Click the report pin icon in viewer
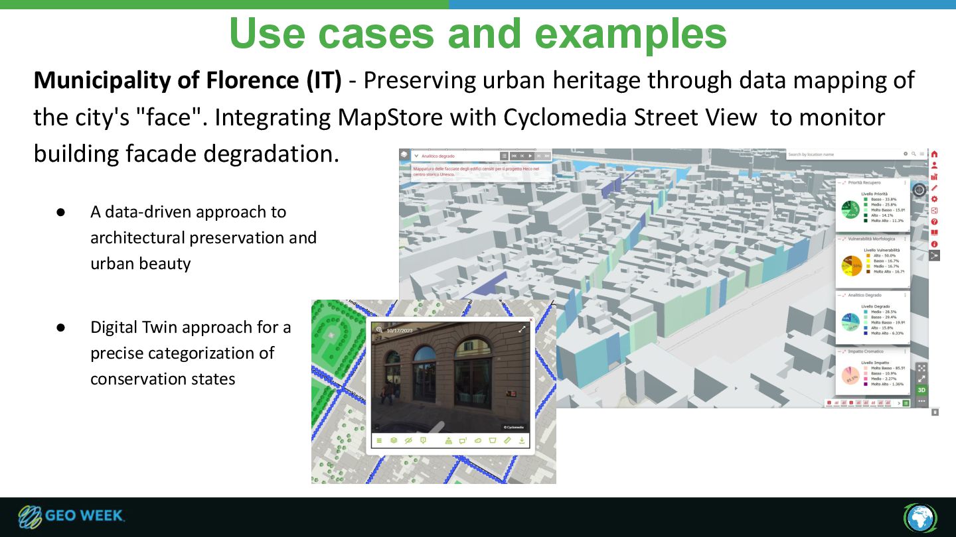Screen dimensions: 956x537 [x=423, y=441]
